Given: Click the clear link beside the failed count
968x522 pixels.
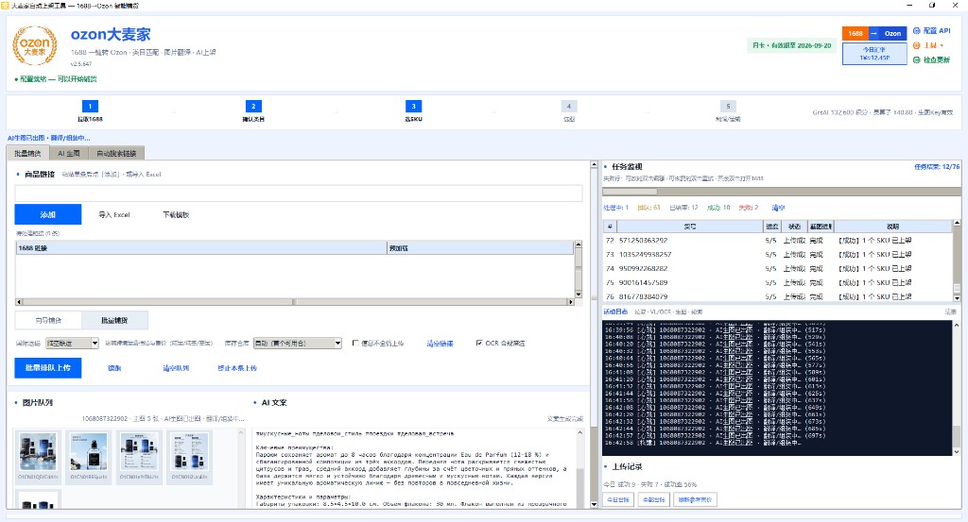Looking at the screenshot, I should tap(778, 208).
